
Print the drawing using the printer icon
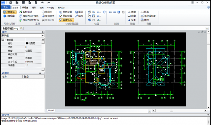[x=36, y=2]
